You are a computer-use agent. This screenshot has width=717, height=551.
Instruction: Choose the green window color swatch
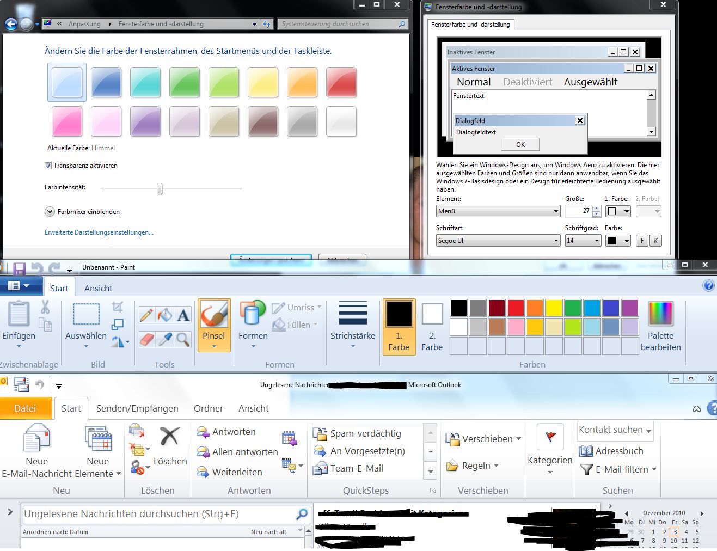(185, 82)
